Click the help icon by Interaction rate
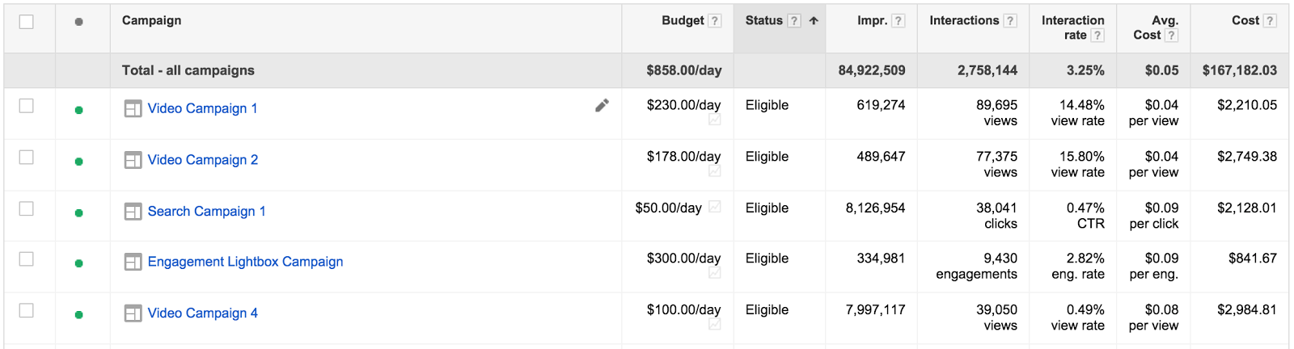 (x=1097, y=36)
